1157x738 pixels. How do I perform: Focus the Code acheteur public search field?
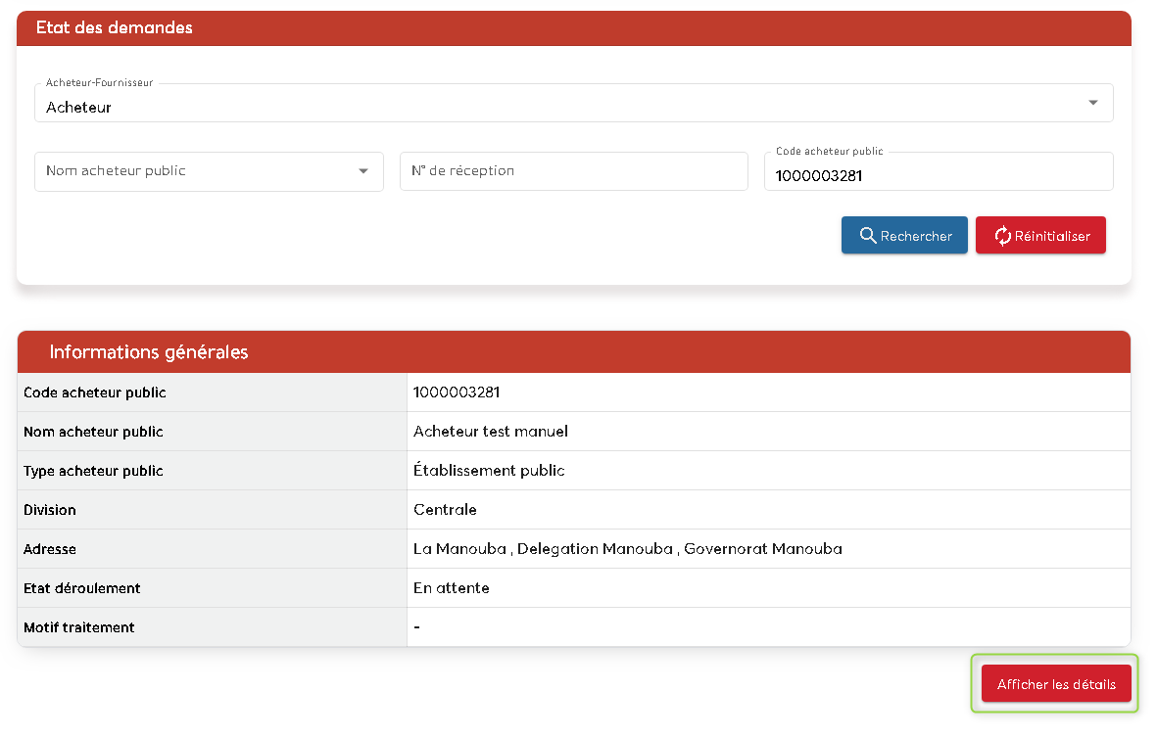[938, 176]
